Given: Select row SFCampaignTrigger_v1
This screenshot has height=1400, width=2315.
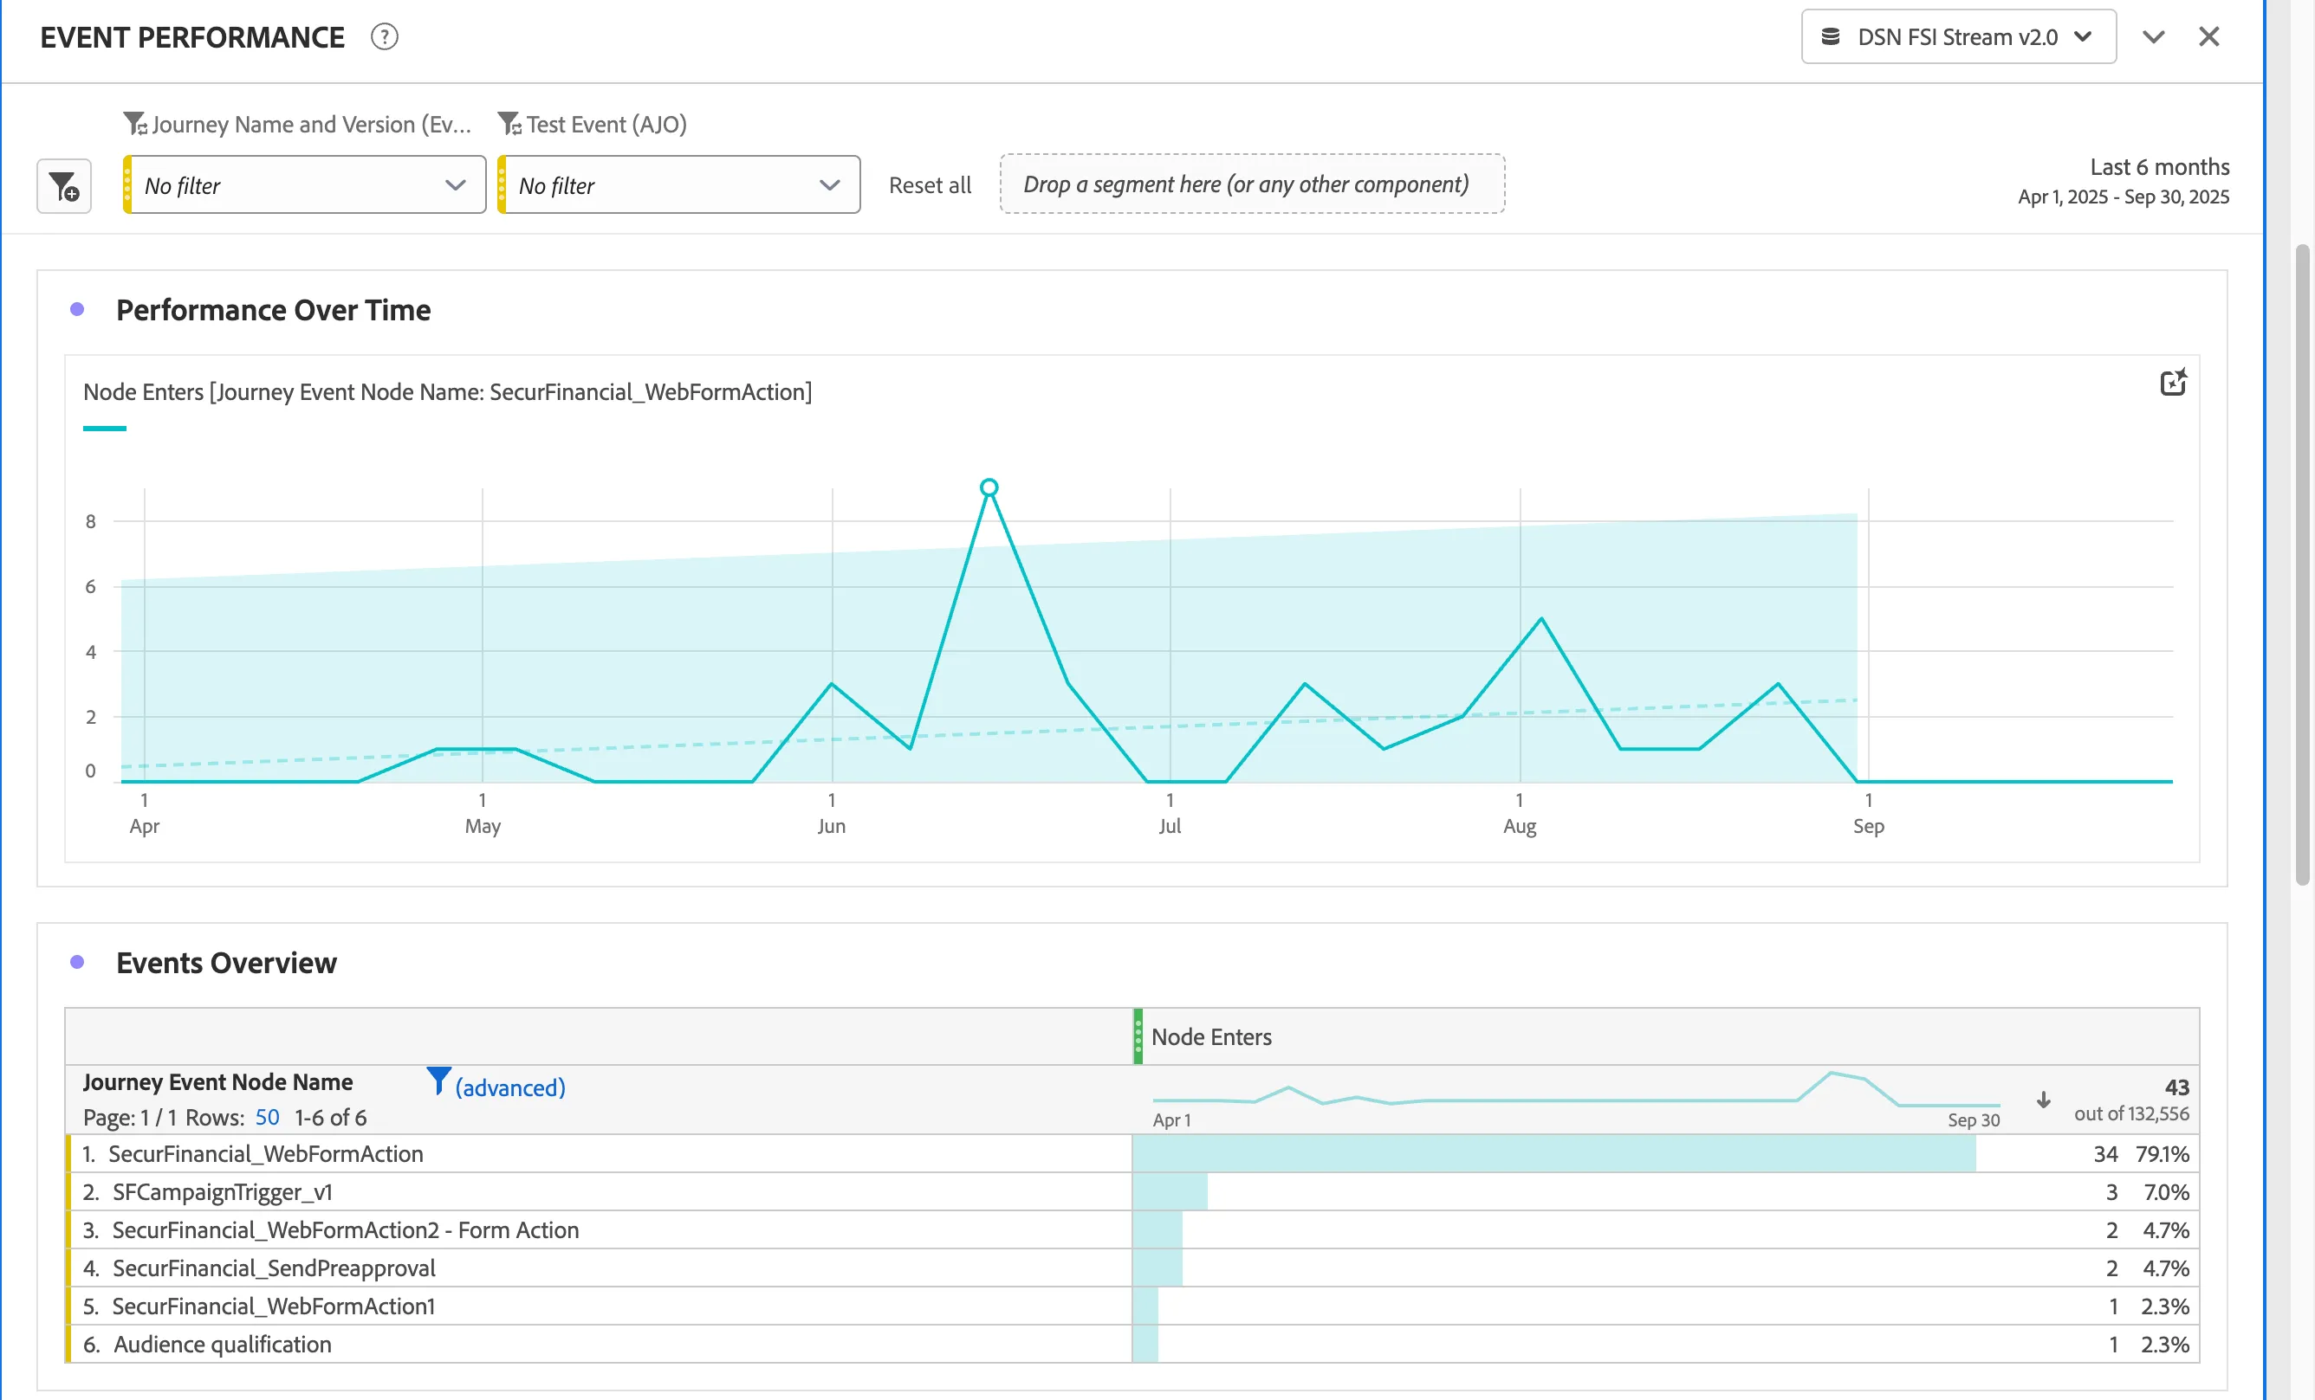Looking at the screenshot, I should (1132, 1191).
